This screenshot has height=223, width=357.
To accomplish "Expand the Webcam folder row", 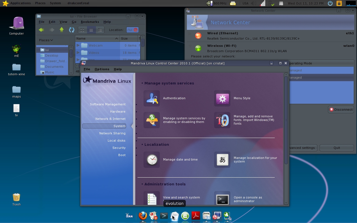I will pos(78,45).
